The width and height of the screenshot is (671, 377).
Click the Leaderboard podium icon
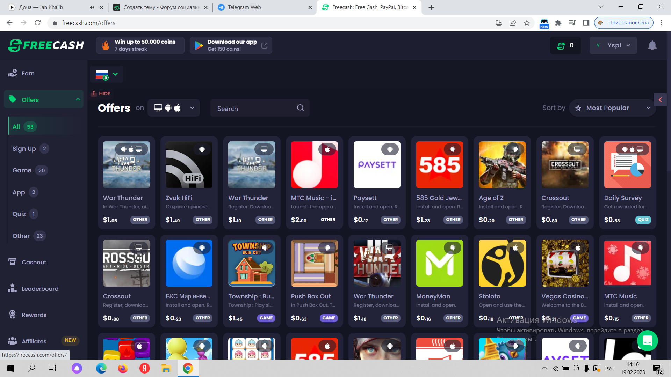[13, 288]
